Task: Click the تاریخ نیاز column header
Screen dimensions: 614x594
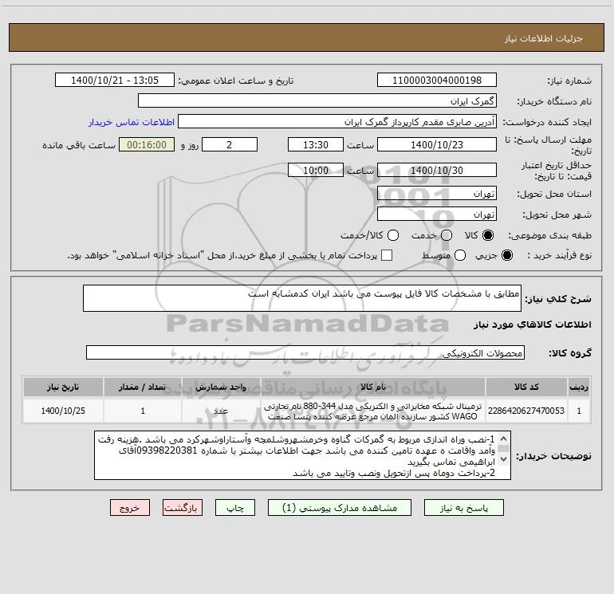Action: coord(63,387)
